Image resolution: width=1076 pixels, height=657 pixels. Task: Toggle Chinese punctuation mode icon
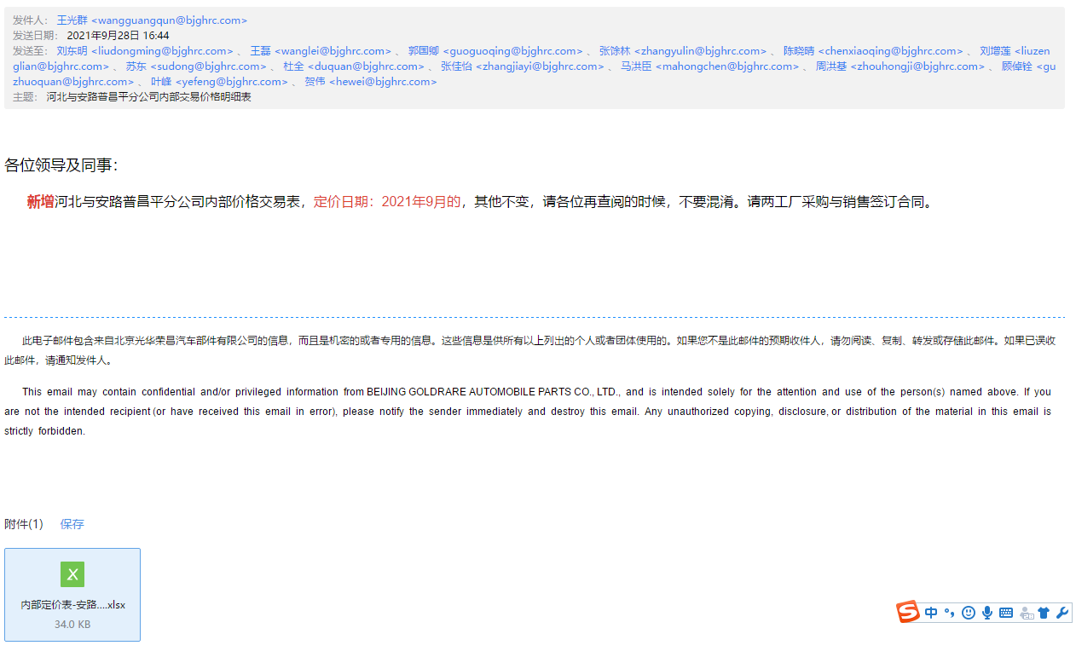(949, 613)
